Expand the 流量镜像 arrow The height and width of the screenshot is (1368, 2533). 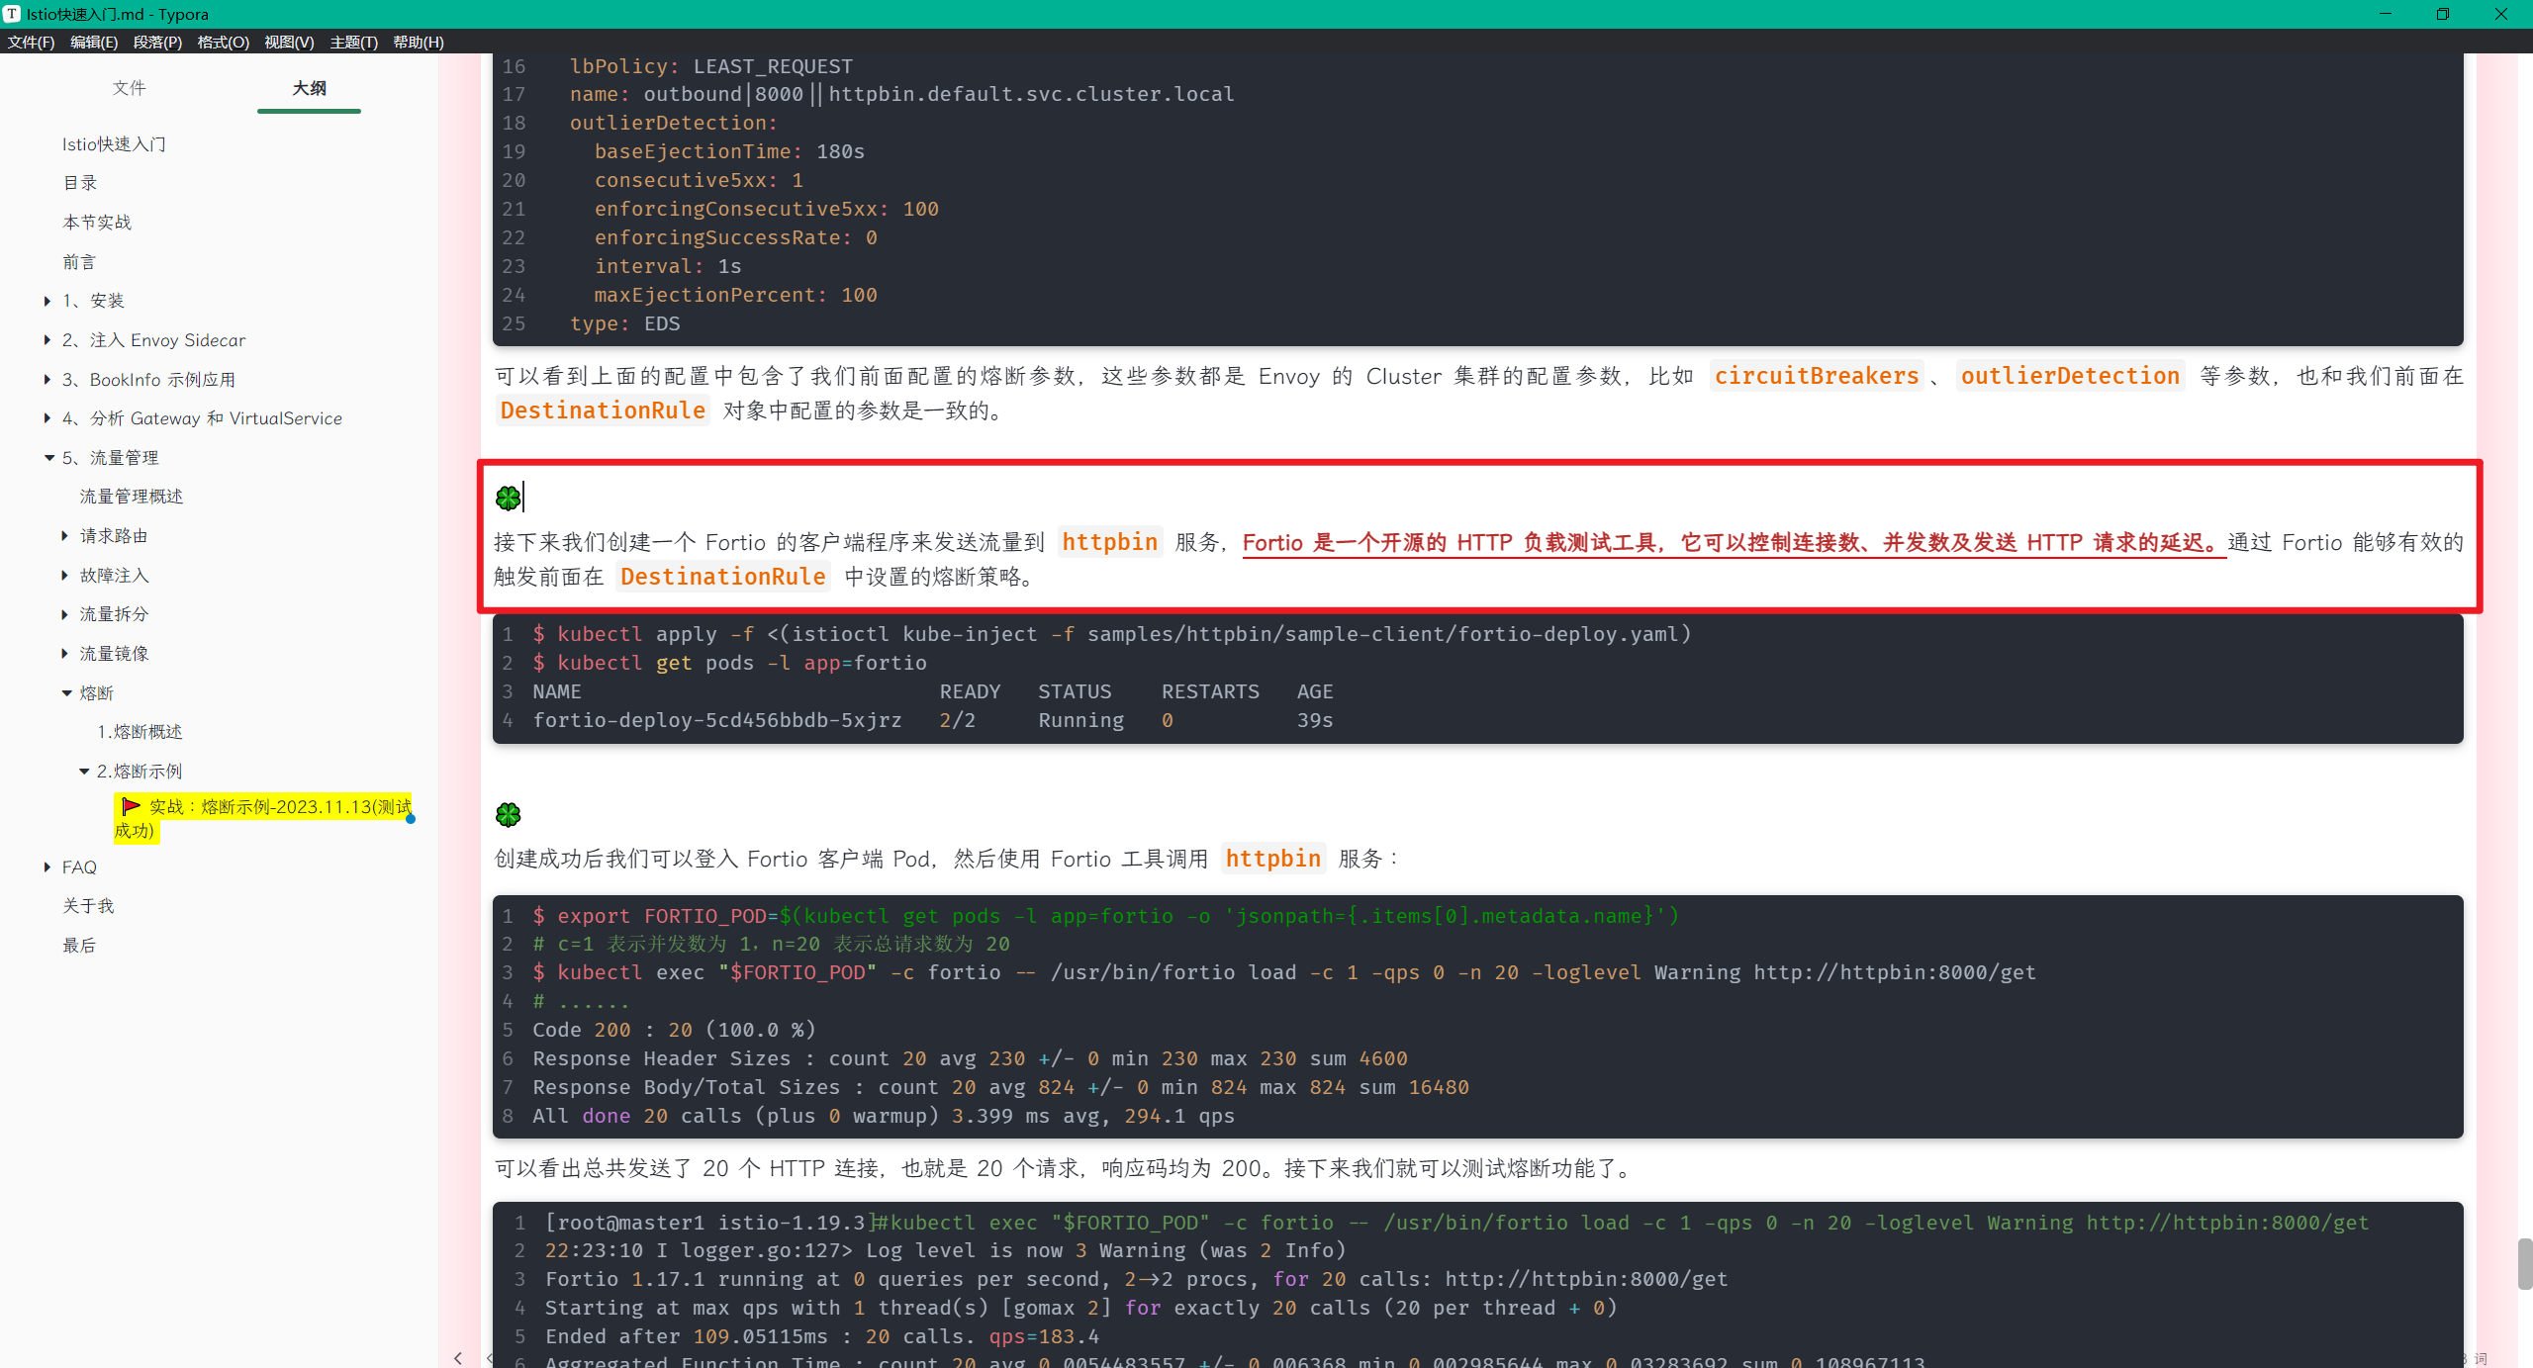point(65,654)
